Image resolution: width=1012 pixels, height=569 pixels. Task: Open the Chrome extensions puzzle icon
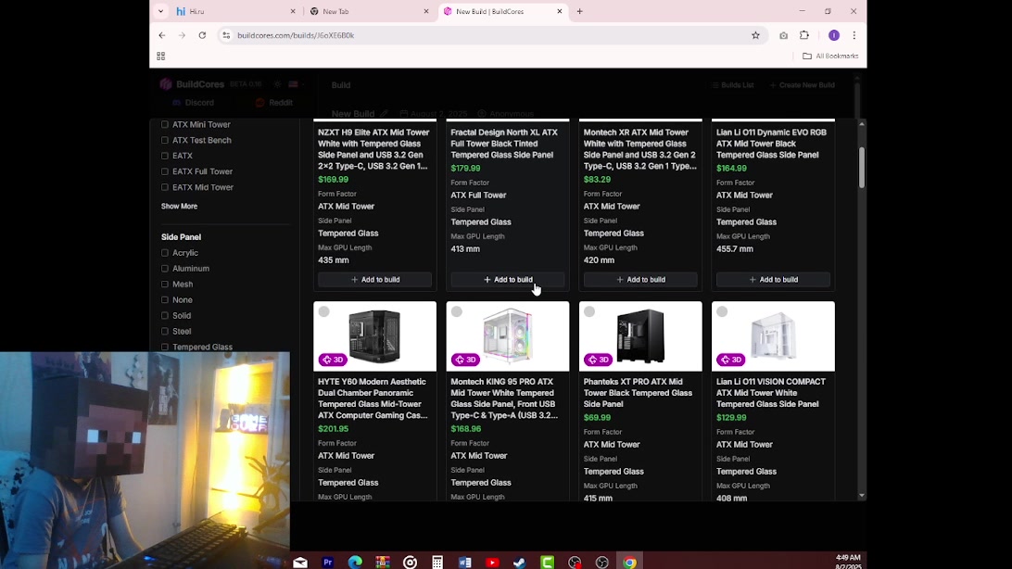point(804,35)
